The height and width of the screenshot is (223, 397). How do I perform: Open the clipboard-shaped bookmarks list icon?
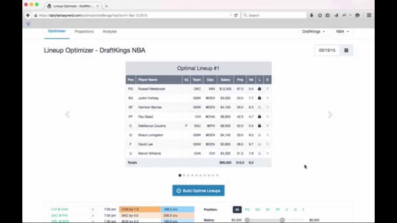click(x=328, y=15)
